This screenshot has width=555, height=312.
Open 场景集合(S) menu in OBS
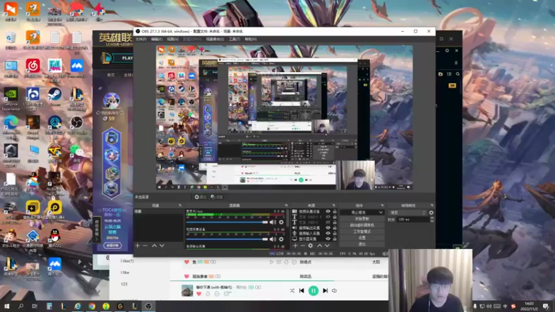215,40
